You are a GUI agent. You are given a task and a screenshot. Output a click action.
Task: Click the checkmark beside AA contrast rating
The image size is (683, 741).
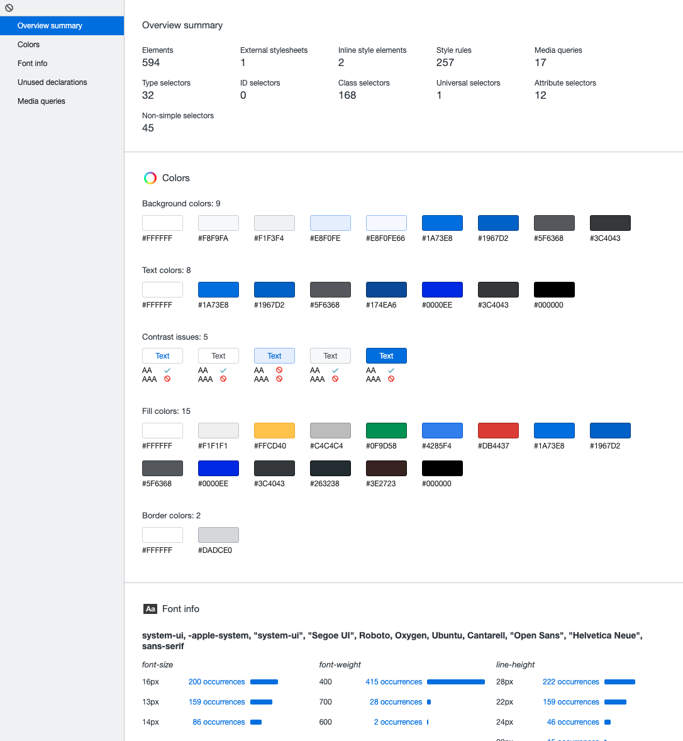point(167,370)
